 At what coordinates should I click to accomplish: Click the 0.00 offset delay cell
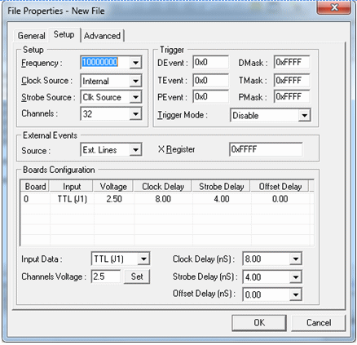pos(280,199)
